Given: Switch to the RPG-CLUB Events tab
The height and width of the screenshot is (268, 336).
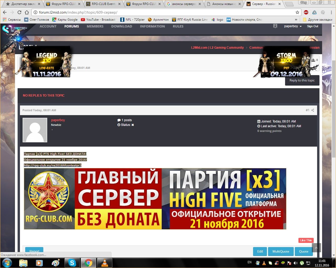Looking at the screenshot, I should (104, 4).
